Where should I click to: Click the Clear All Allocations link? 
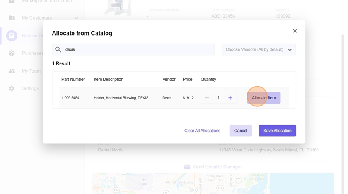pyautogui.click(x=202, y=131)
